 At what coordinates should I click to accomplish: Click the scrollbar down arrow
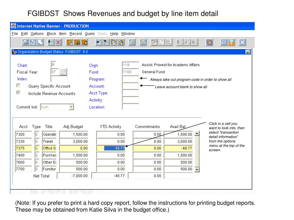[197, 170]
